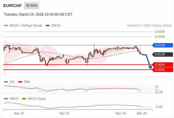Click the MACD Signal green legend swatch
This screenshot has width=174, height=118.
(x=24, y=99)
